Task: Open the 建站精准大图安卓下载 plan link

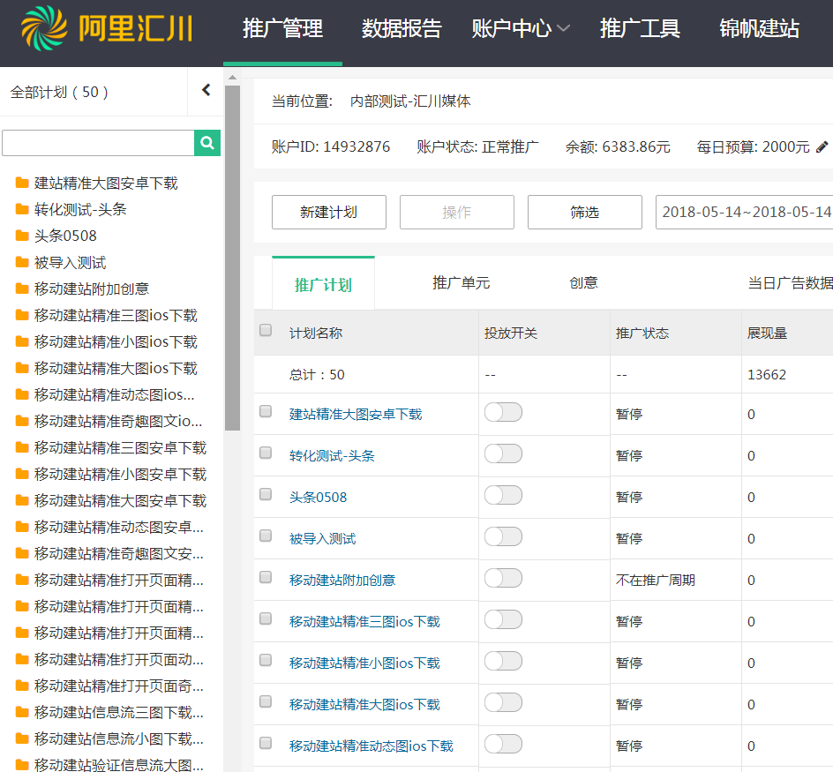Action: click(x=356, y=415)
